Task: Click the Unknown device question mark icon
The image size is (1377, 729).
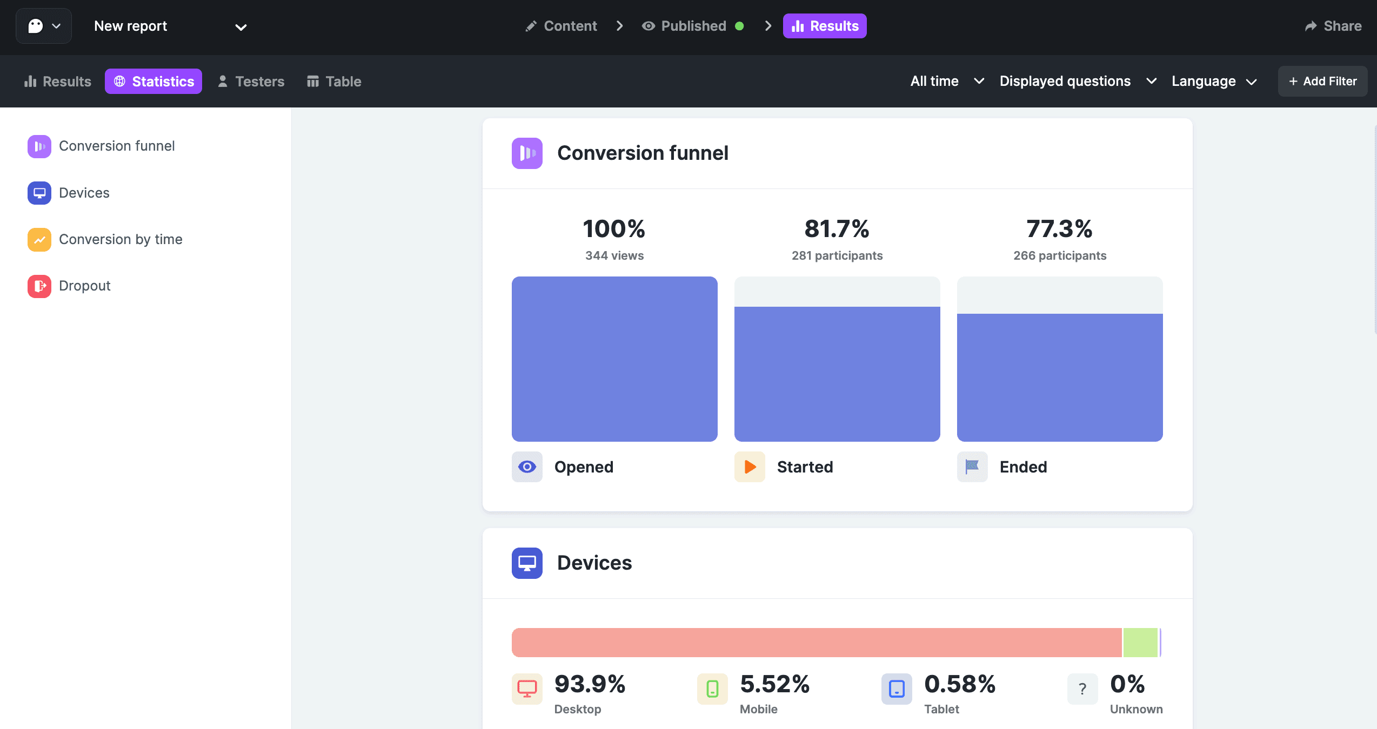Action: pyautogui.click(x=1082, y=688)
